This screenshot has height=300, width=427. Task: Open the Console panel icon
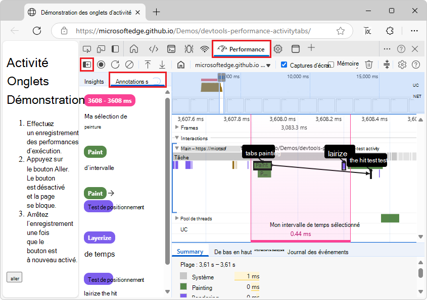pyautogui.click(x=171, y=49)
